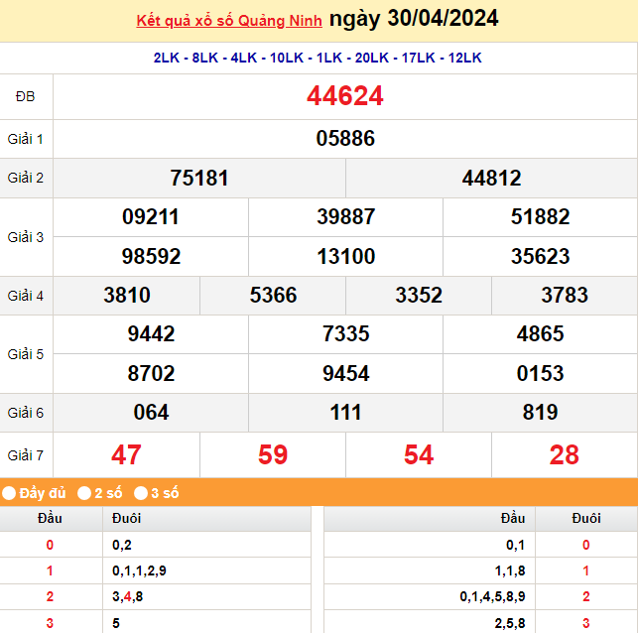
Task: Click the lottery code line 2LK - 8LK
Action: coord(318,58)
